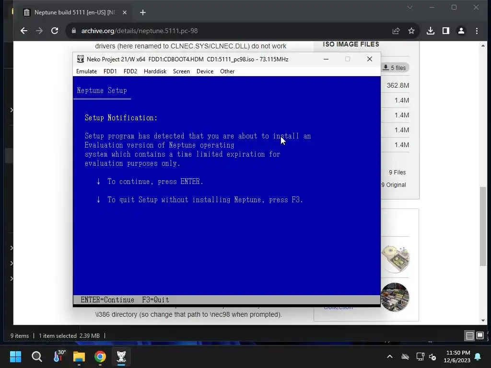Click the browser page vertical scrollbar
This screenshot has width=491, height=368.
483,226
